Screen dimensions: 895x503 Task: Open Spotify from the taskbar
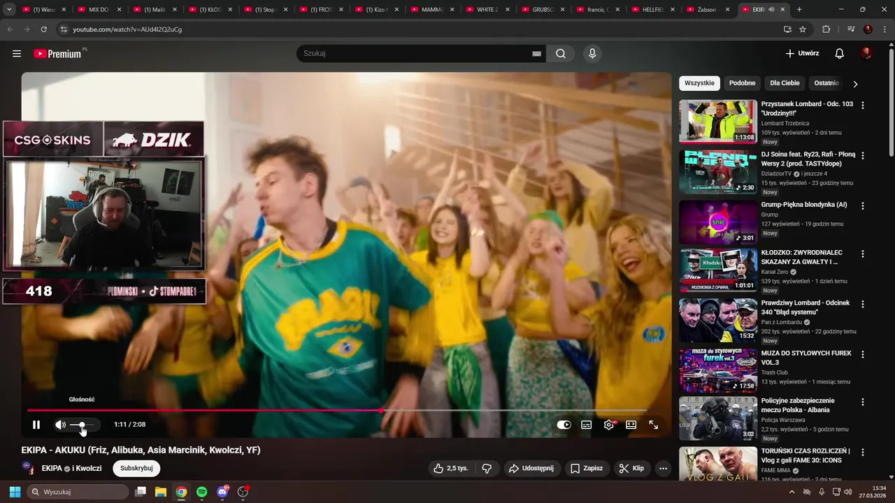point(201,492)
